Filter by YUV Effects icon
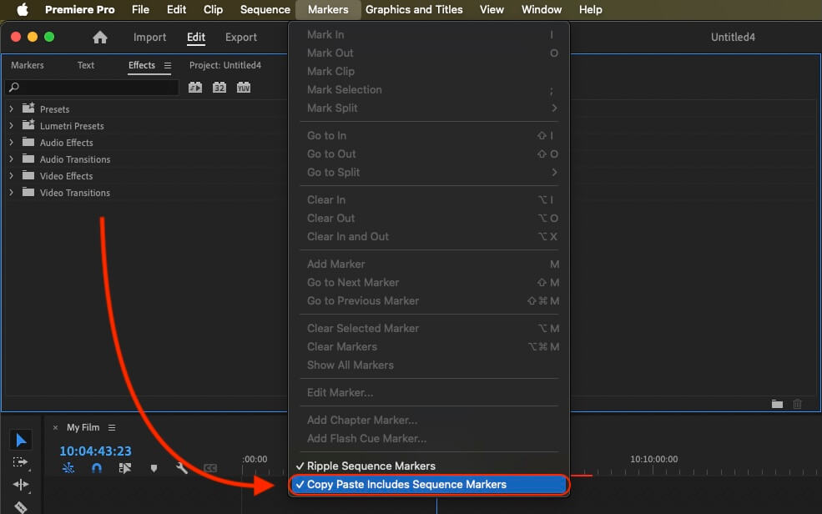This screenshot has height=514, width=822. pyautogui.click(x=243, y=88)
